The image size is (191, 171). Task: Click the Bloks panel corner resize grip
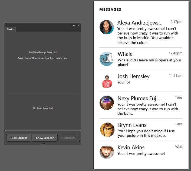coord(79,141)
